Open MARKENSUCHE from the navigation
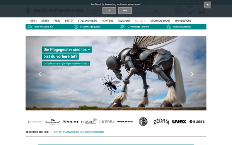 (x=183, y=21)
